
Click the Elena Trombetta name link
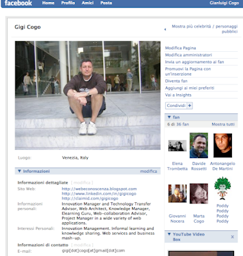177,166
